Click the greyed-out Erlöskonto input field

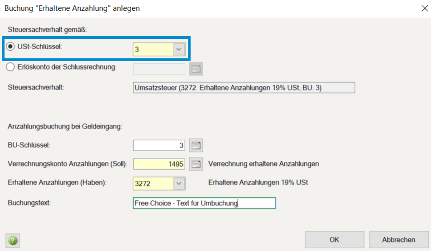159,69
